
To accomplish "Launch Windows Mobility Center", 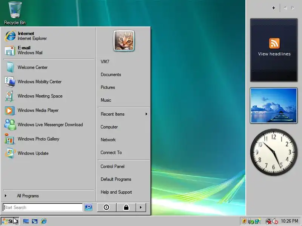I will tap(49, 82).
